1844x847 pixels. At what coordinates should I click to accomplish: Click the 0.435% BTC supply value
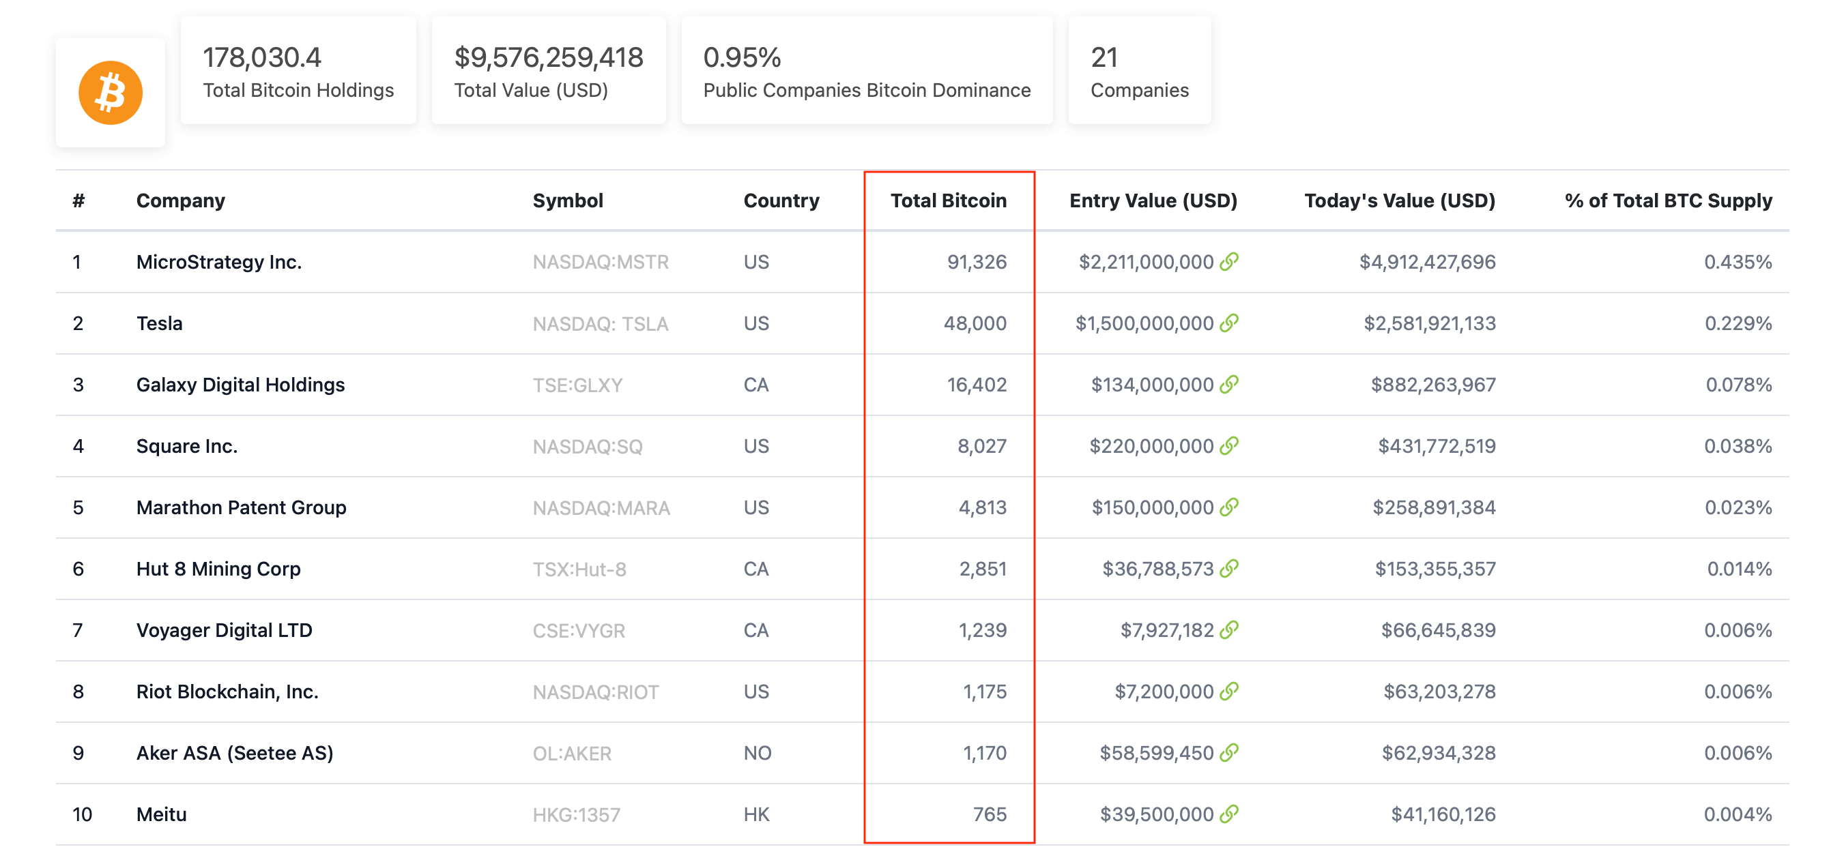[x=1738, y=262]
